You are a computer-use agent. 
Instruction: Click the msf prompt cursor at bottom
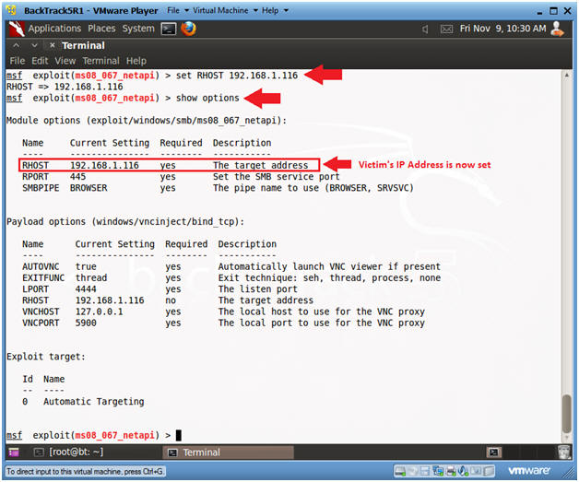(178, 436)
